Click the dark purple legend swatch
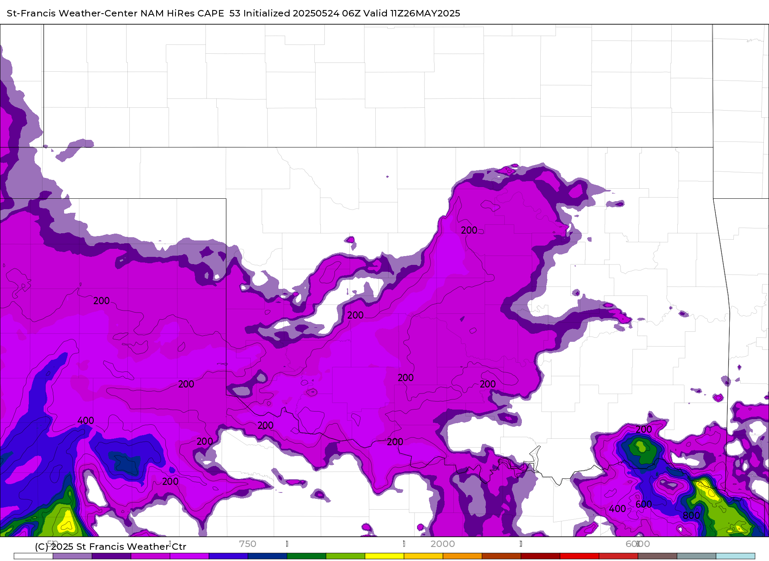 coord(111,556)
